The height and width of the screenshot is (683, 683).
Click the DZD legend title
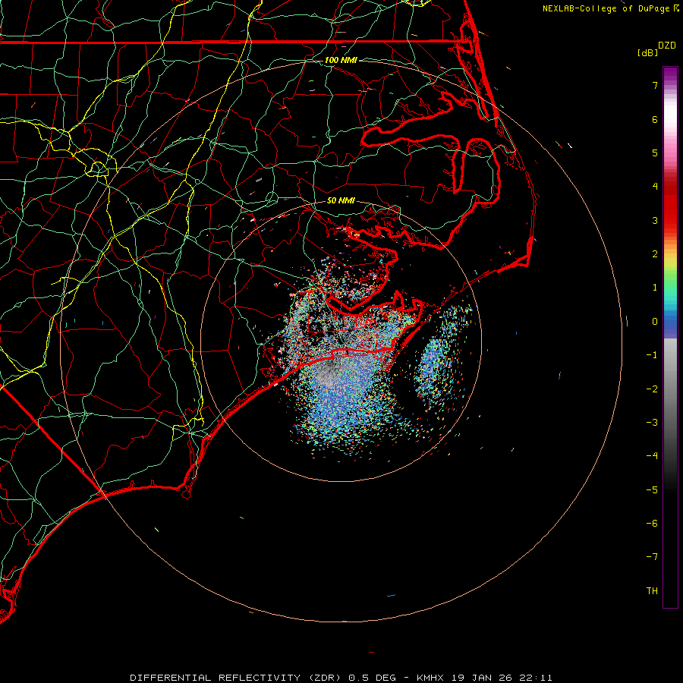tap(667, 46)
